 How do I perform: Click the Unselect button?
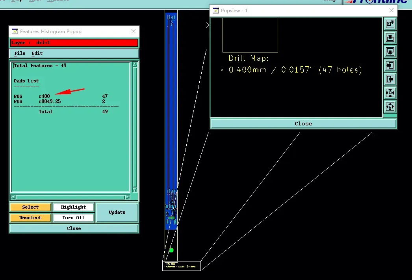click(x=30, y=218)
